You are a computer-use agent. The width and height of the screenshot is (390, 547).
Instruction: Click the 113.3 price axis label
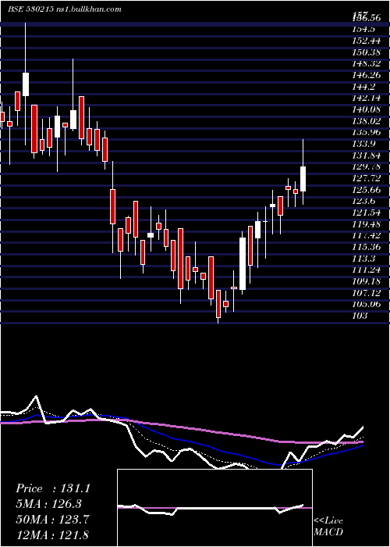click(363, 259)
